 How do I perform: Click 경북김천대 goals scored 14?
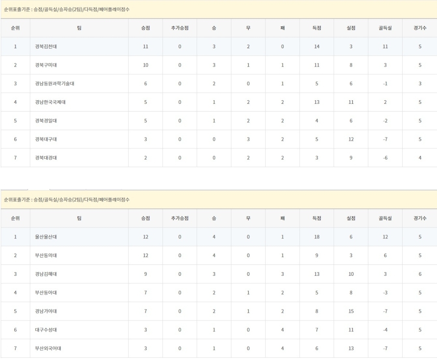pyautogui.click(x=317, y=47)
